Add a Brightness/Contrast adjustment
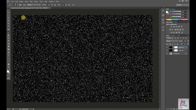This screenshot has width=196, height=110. [171, 27]
